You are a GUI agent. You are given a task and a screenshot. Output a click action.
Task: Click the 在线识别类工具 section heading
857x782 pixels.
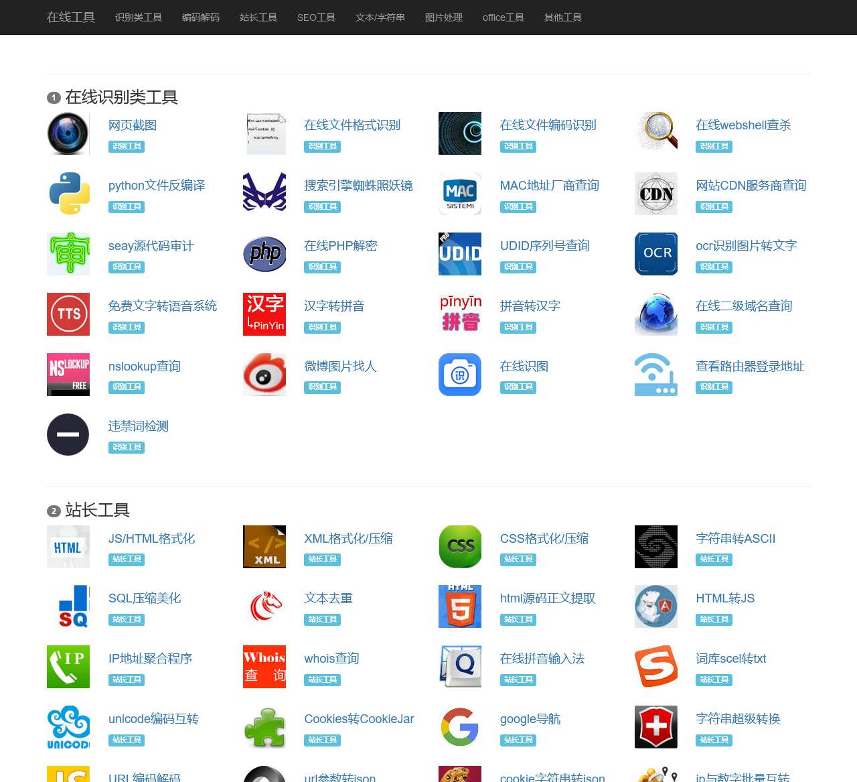point(121,98)
